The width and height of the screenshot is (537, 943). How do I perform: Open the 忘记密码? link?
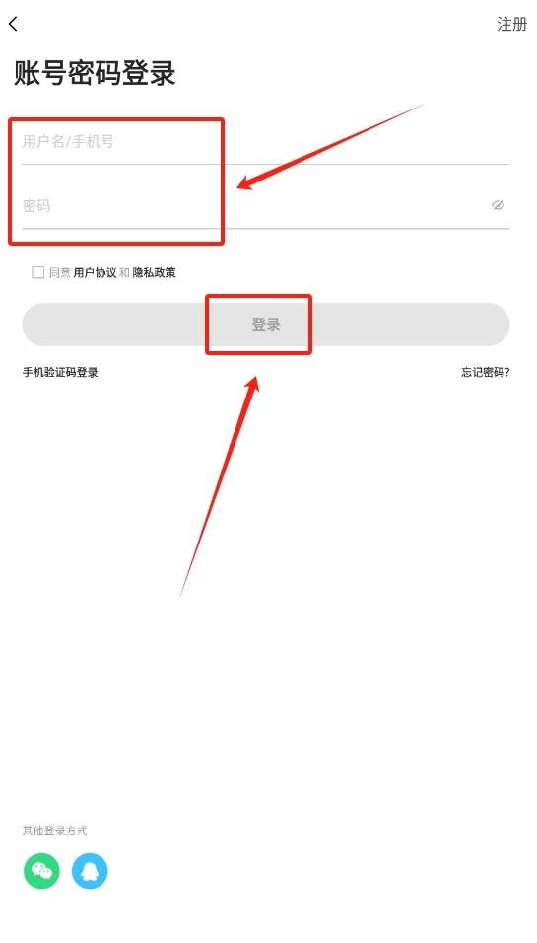click(486, 372)
